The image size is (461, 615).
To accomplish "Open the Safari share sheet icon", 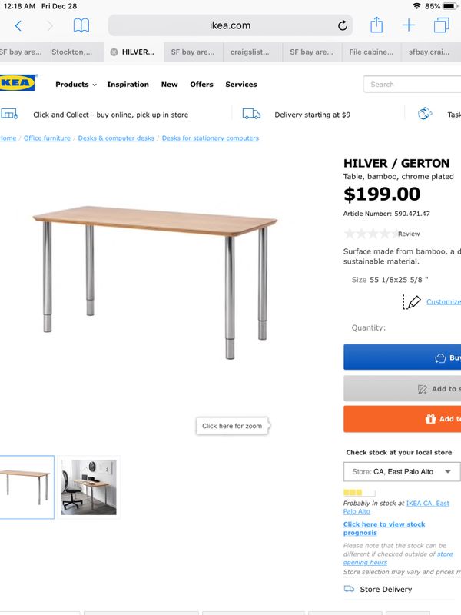I will click(x=376, y=25).
